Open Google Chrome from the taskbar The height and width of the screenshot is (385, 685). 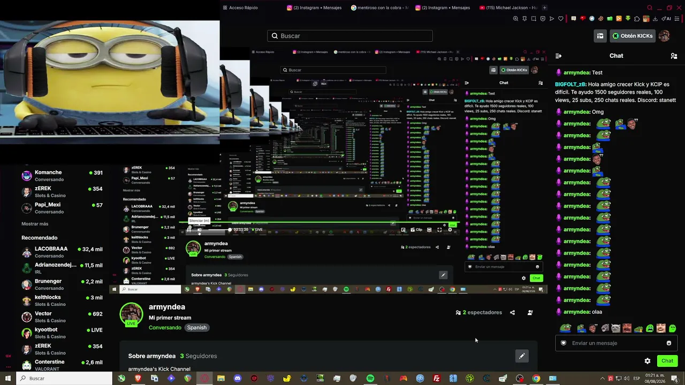coord(536,379)
